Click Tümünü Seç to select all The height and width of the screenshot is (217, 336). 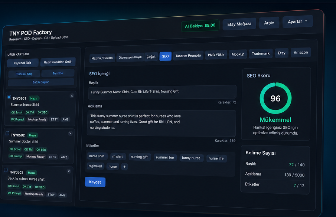(x=24, y=74)
